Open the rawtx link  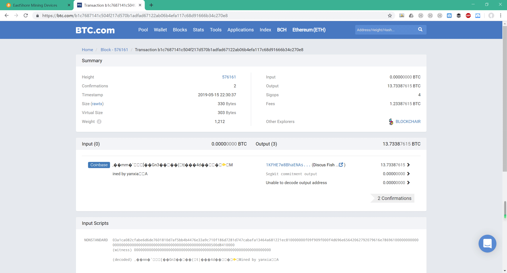click(97, 104)
